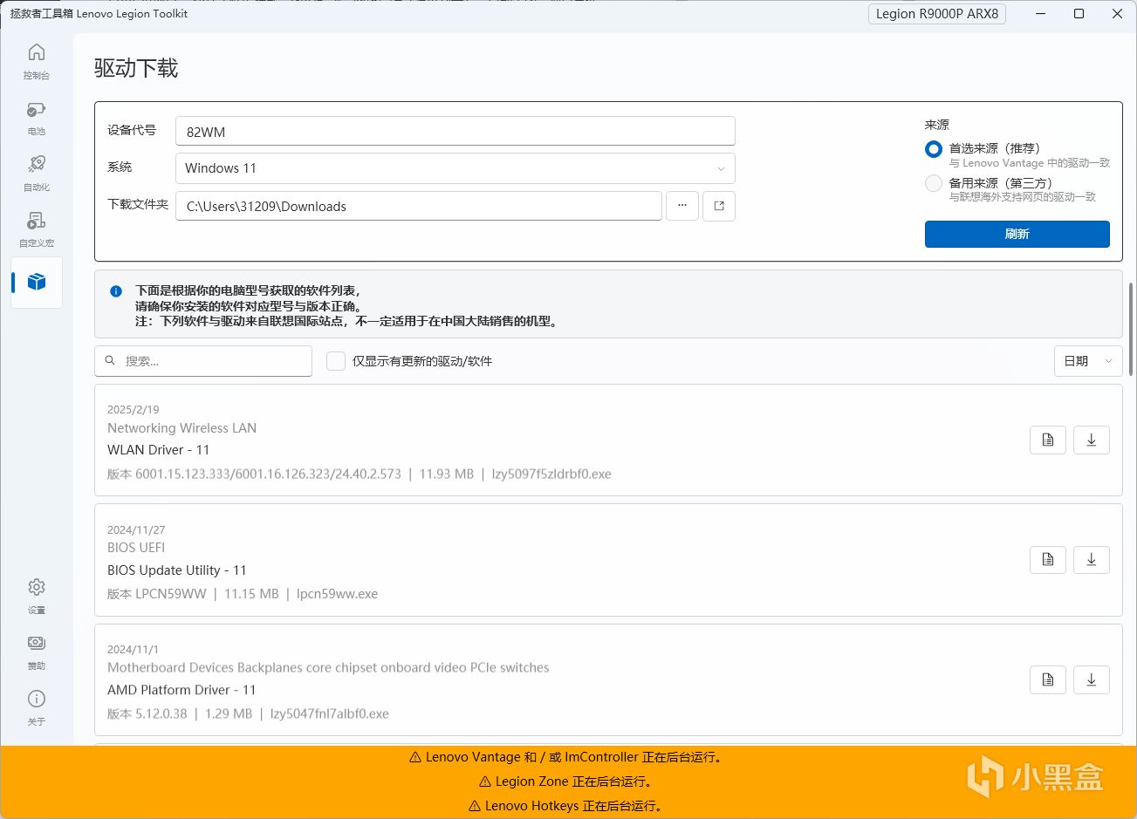Click the 来源 source section label

(x=937, y=125)
